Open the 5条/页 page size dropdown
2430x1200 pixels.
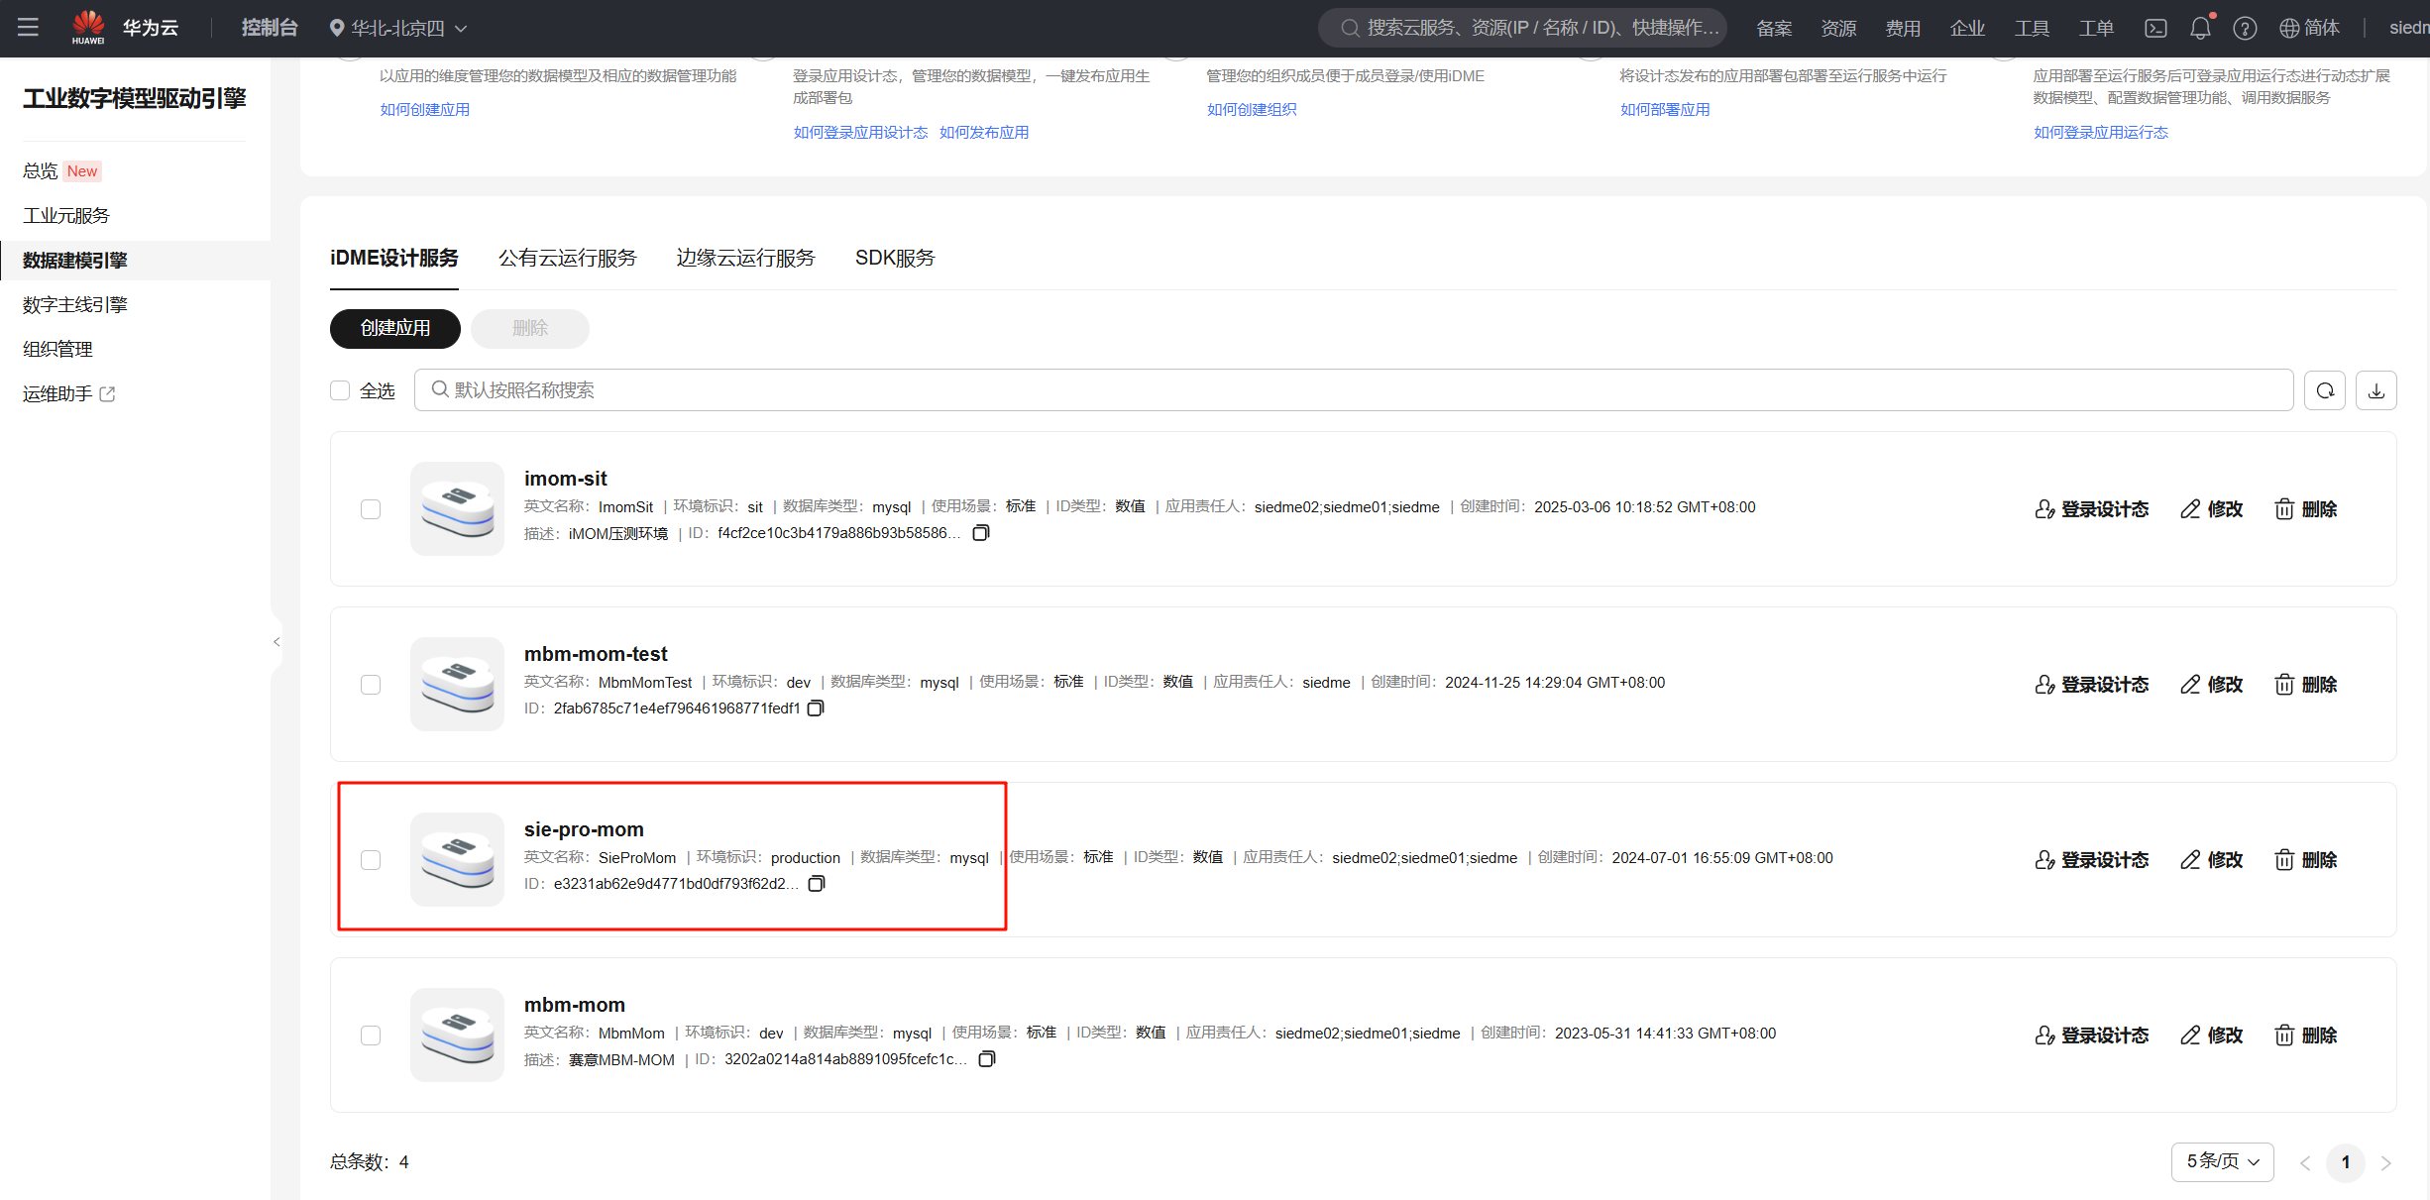pos(2222,1161)
